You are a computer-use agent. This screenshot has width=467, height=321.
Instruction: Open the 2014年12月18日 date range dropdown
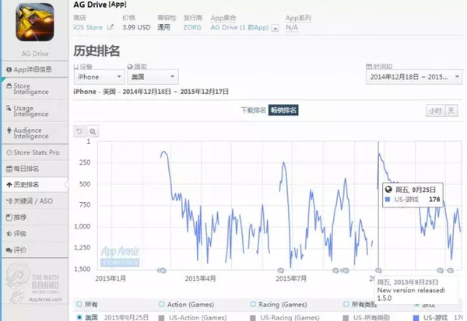[414, 77]
